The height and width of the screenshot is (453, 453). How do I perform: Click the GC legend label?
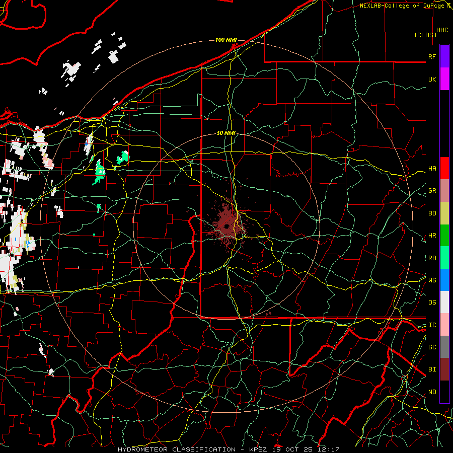click(x=432, y=347)
